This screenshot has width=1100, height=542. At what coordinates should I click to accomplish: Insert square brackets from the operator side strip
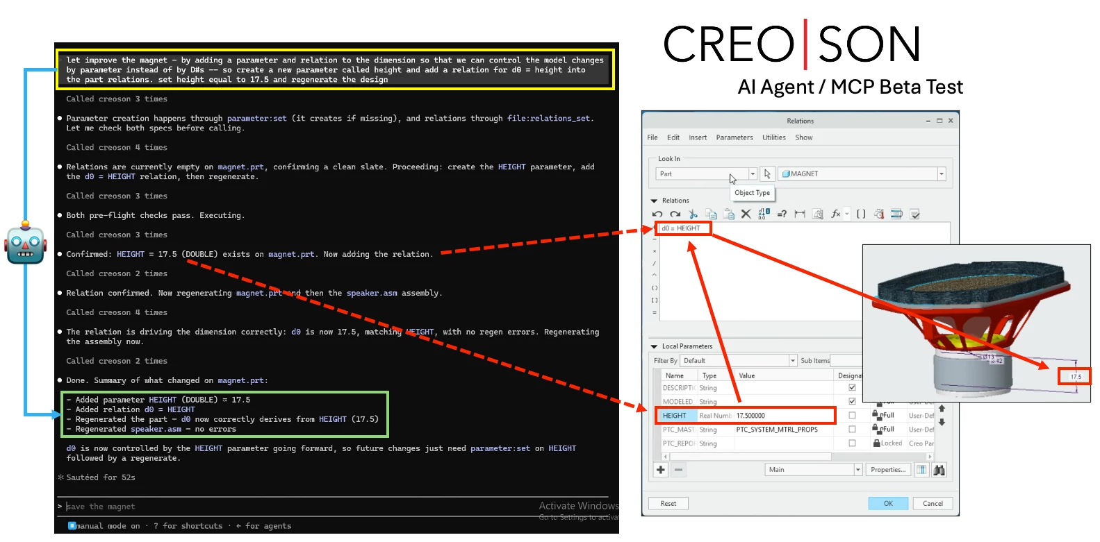[x=654, y=300]
